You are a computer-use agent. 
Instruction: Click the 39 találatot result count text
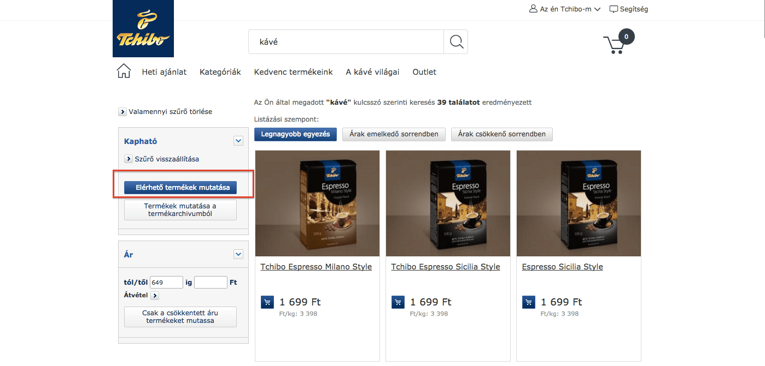(458, 102)
